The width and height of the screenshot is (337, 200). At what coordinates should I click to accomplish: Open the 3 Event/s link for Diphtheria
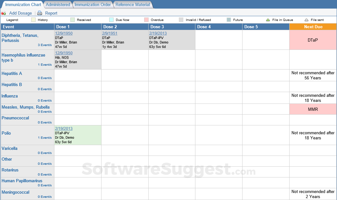(x=45, y=45)
